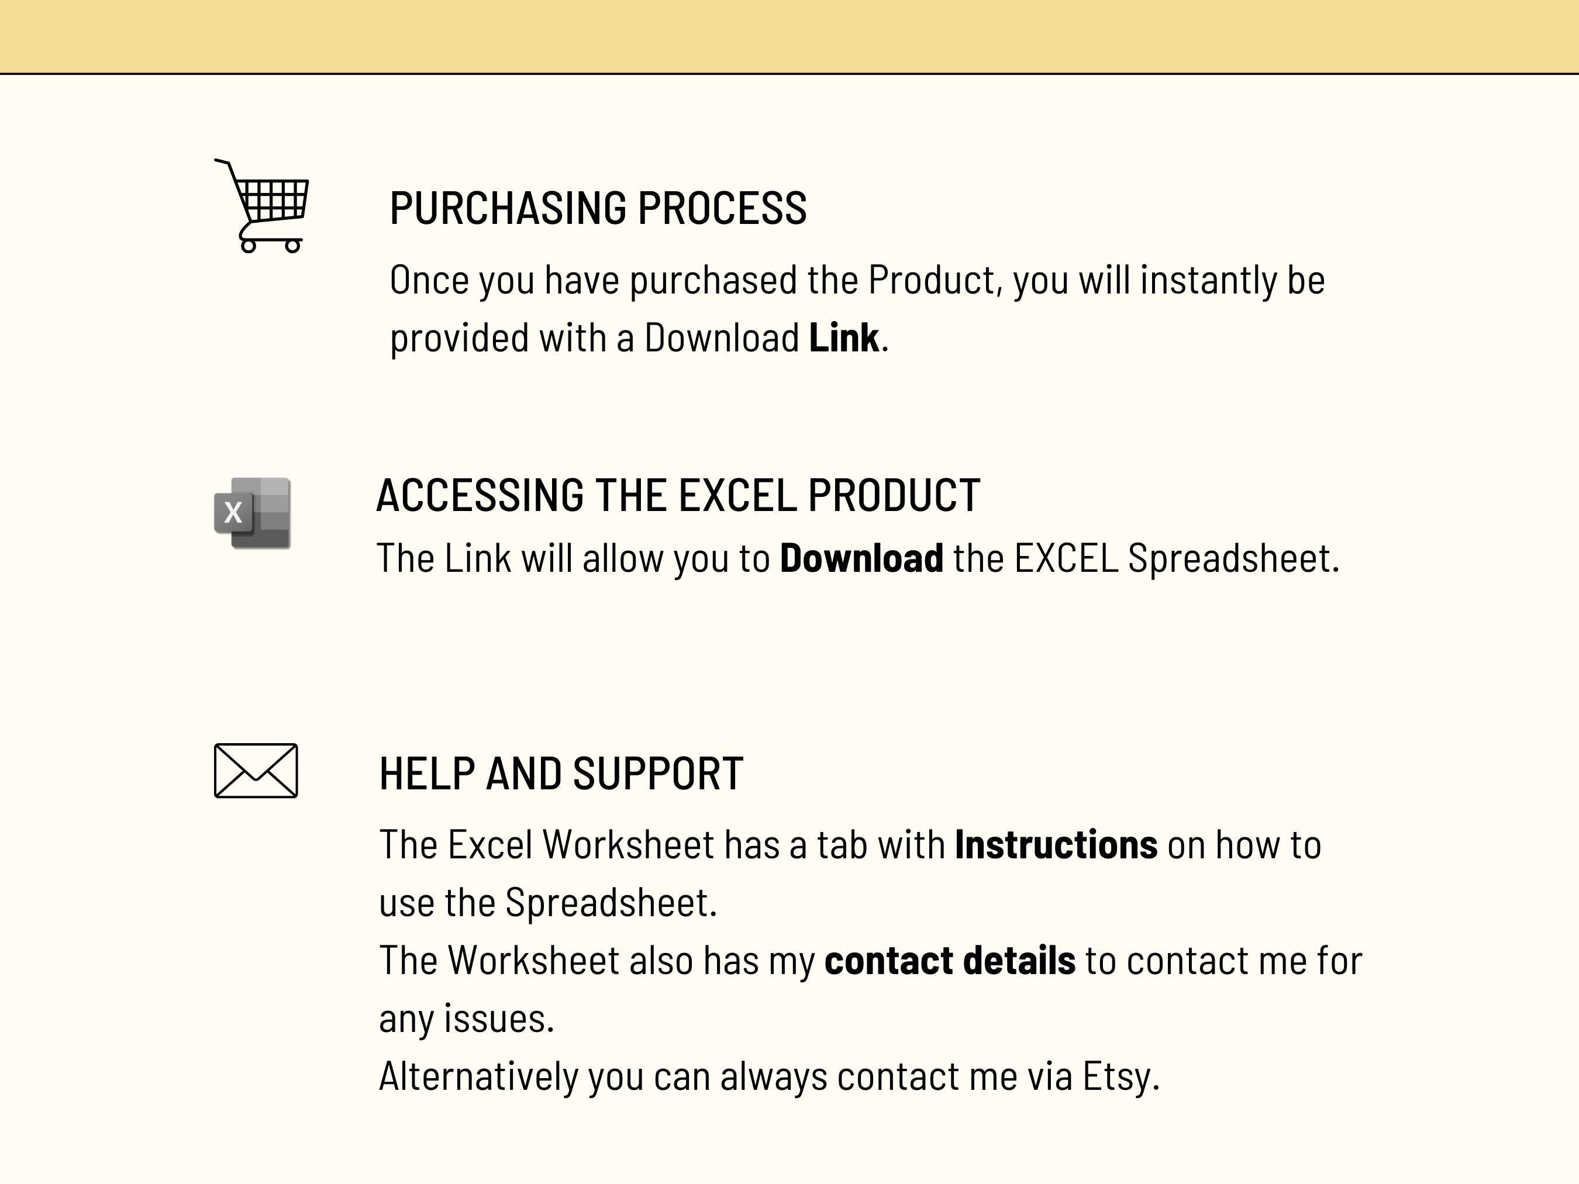Click the word Etsy in the last line

1120,1076
